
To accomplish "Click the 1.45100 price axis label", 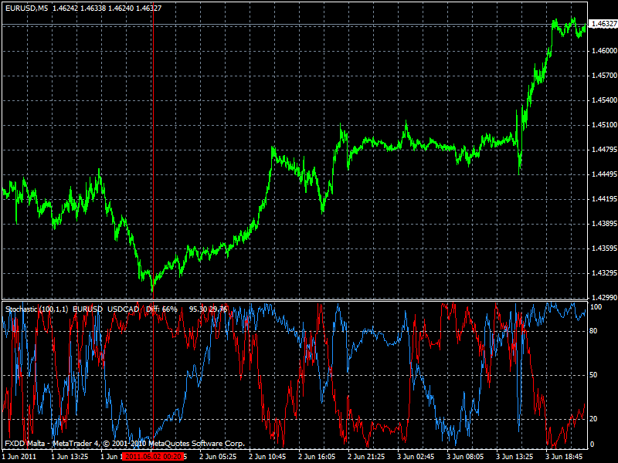I will click(603, 125).
